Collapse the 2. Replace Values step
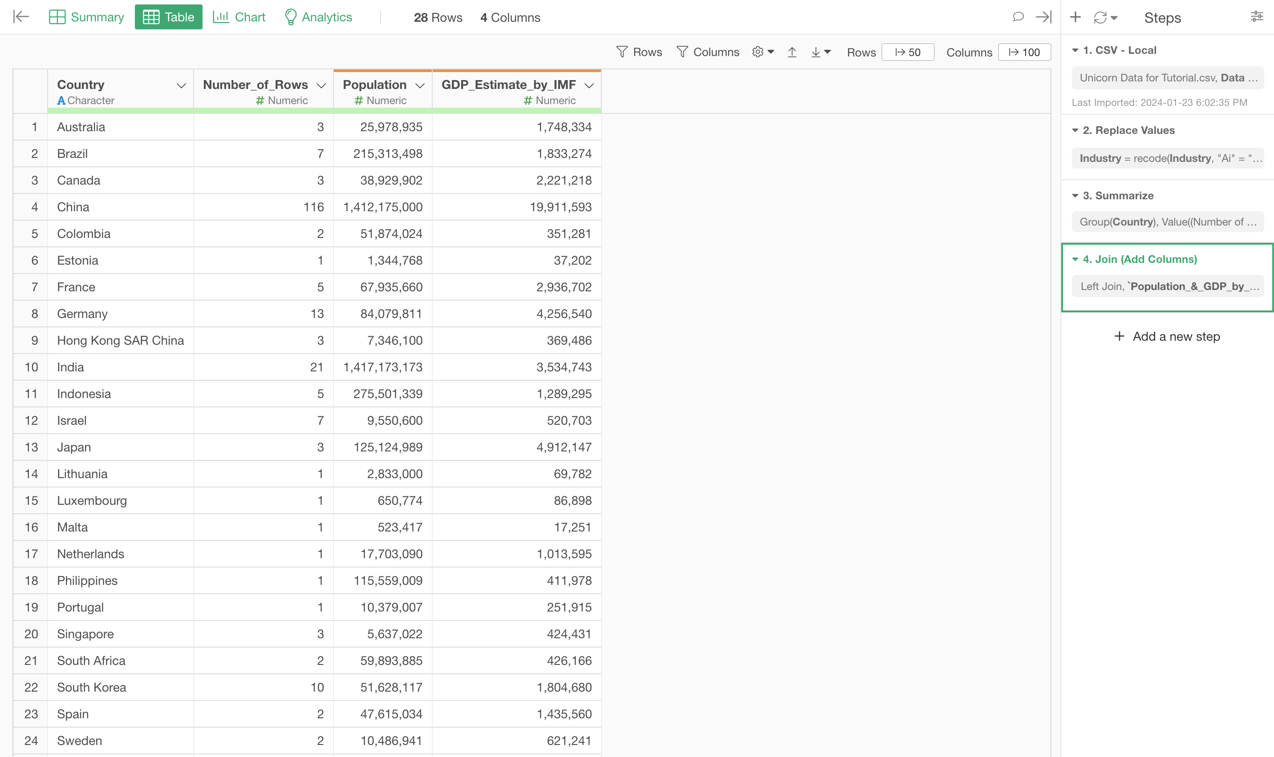Viewport: 1274px width, 757px height. pyautogui.click(x=1075, y=131)
